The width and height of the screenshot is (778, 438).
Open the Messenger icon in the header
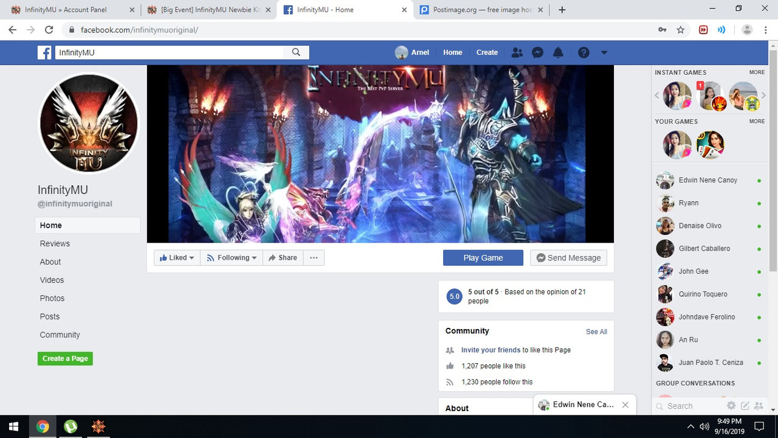click(537, 52)
